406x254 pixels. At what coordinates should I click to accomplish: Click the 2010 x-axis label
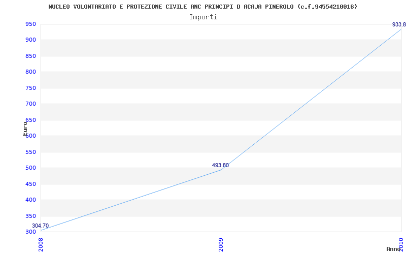tap(401, 244)
